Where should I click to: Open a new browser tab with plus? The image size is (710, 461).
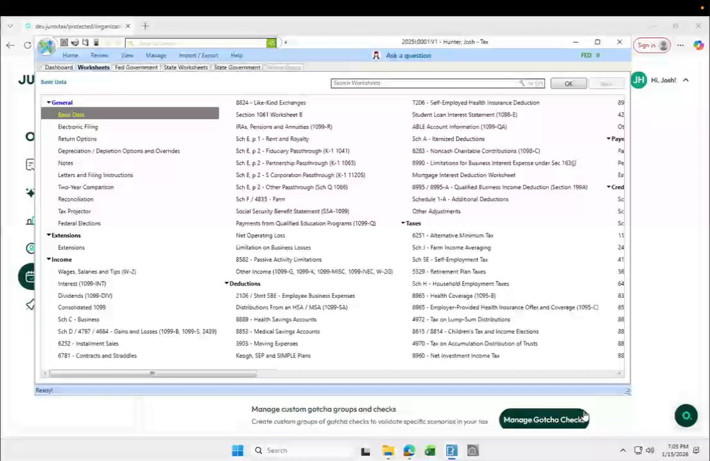click(145, 26)
